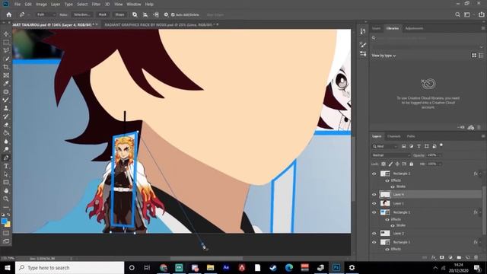Select the Hand tool
This screenshot has height=274, width=487.
(x=6, y=191)
